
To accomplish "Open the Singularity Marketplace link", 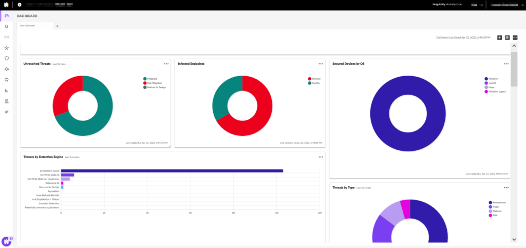I will click(x=447, y=4).
